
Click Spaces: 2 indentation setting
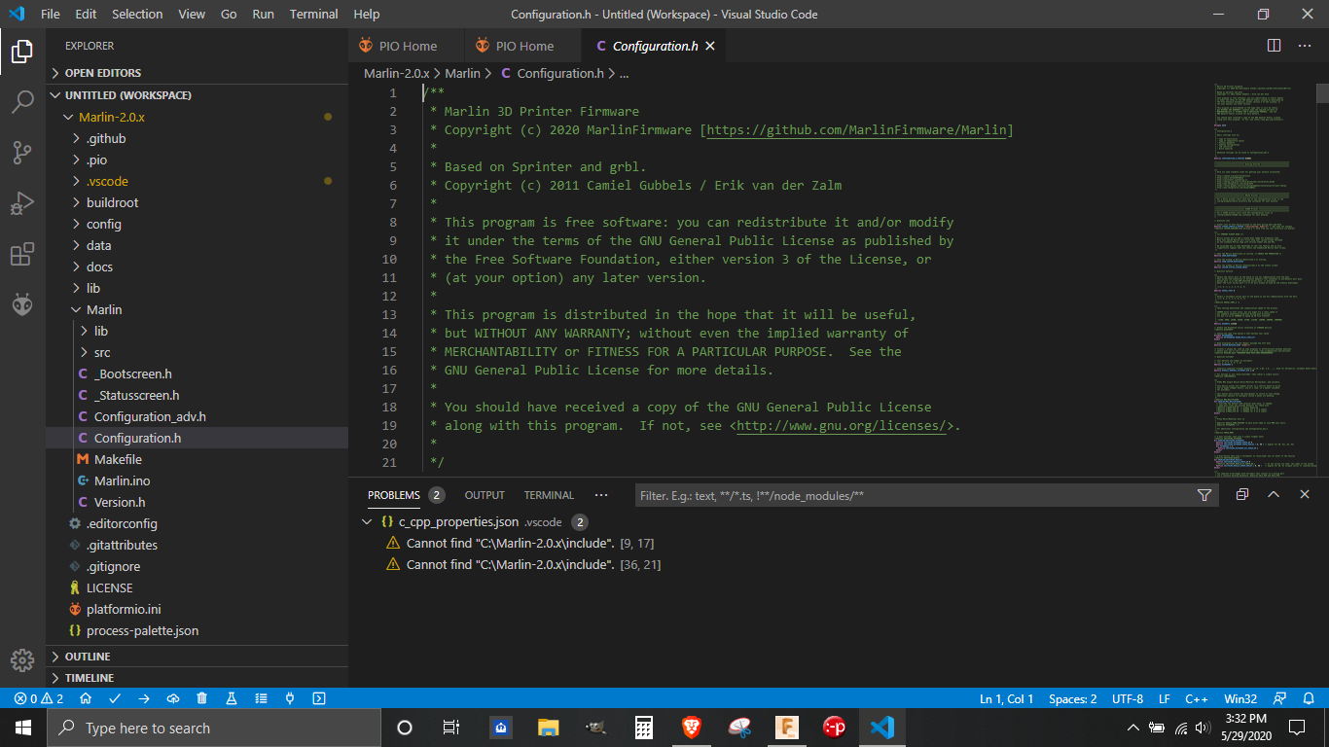(1072, 698)
